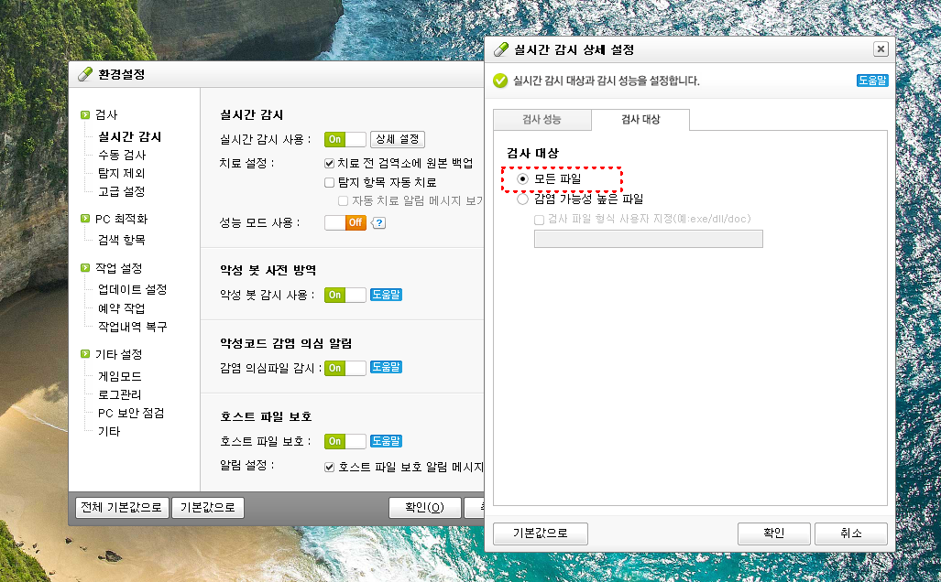Click 도움말 next to 호스트 파일 보호
Viewport: 941px width, 582px height.
coord(386,441)
